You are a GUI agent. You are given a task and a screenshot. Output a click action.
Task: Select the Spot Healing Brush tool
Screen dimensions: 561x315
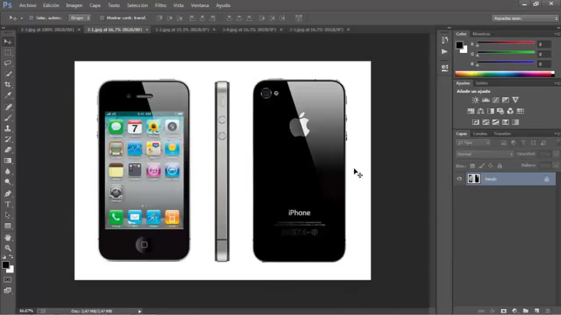click(x=8, y=107)
